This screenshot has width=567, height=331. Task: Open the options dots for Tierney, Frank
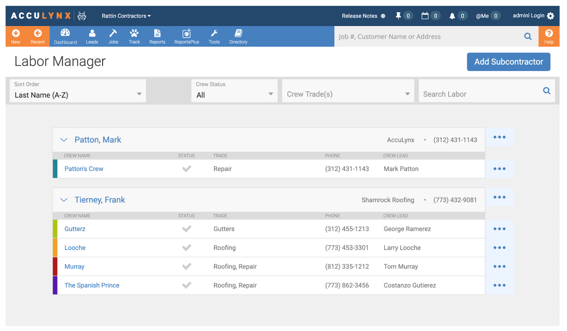click(x=499, y=197)
